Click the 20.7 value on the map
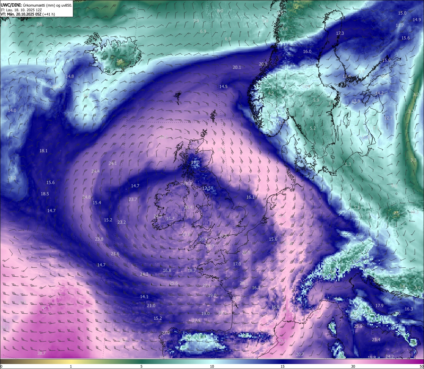The width and height of the screenshot is (424, 369). (300, 354)
